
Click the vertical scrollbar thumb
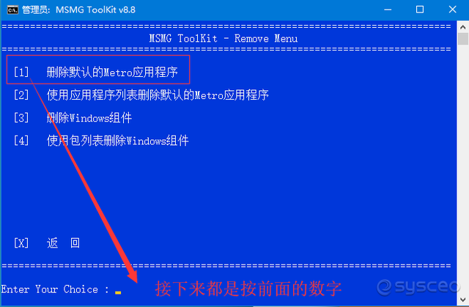(462, 39)
